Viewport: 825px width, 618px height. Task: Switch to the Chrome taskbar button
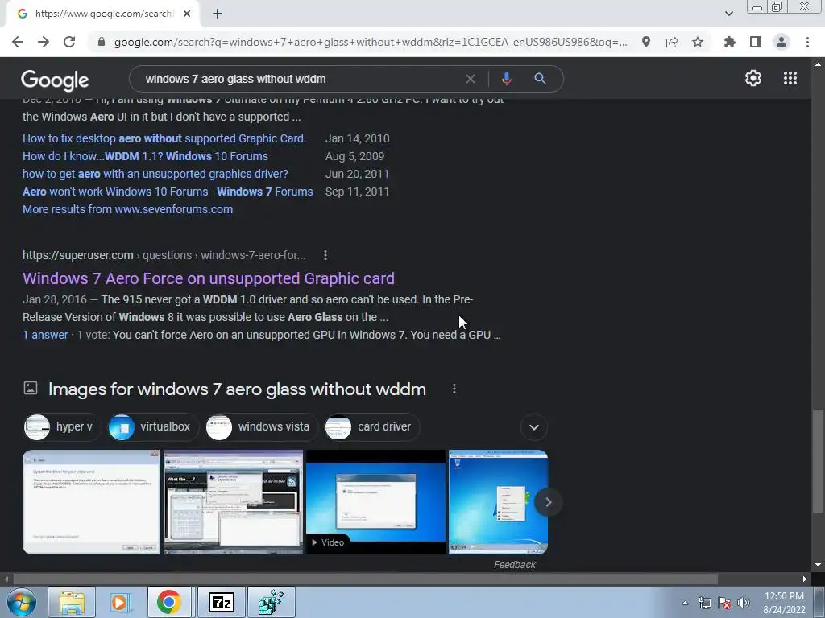point(168,602)
